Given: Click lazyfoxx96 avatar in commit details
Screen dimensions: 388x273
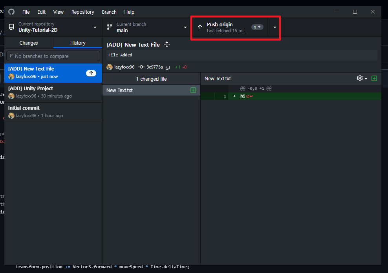Looking at the screenshot, I should (110, 67).
